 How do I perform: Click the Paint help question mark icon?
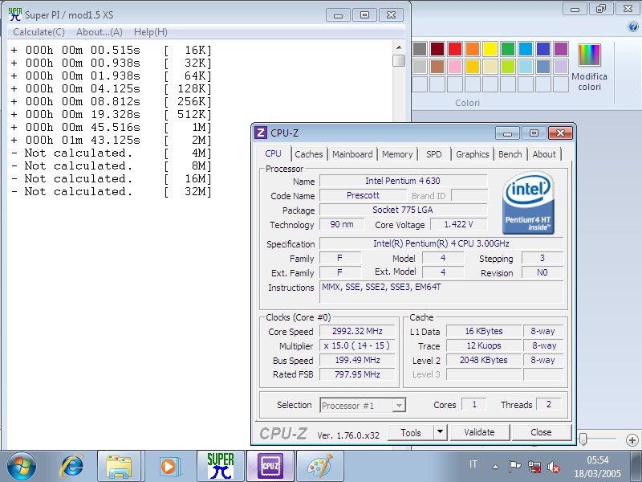pos(632,26)
